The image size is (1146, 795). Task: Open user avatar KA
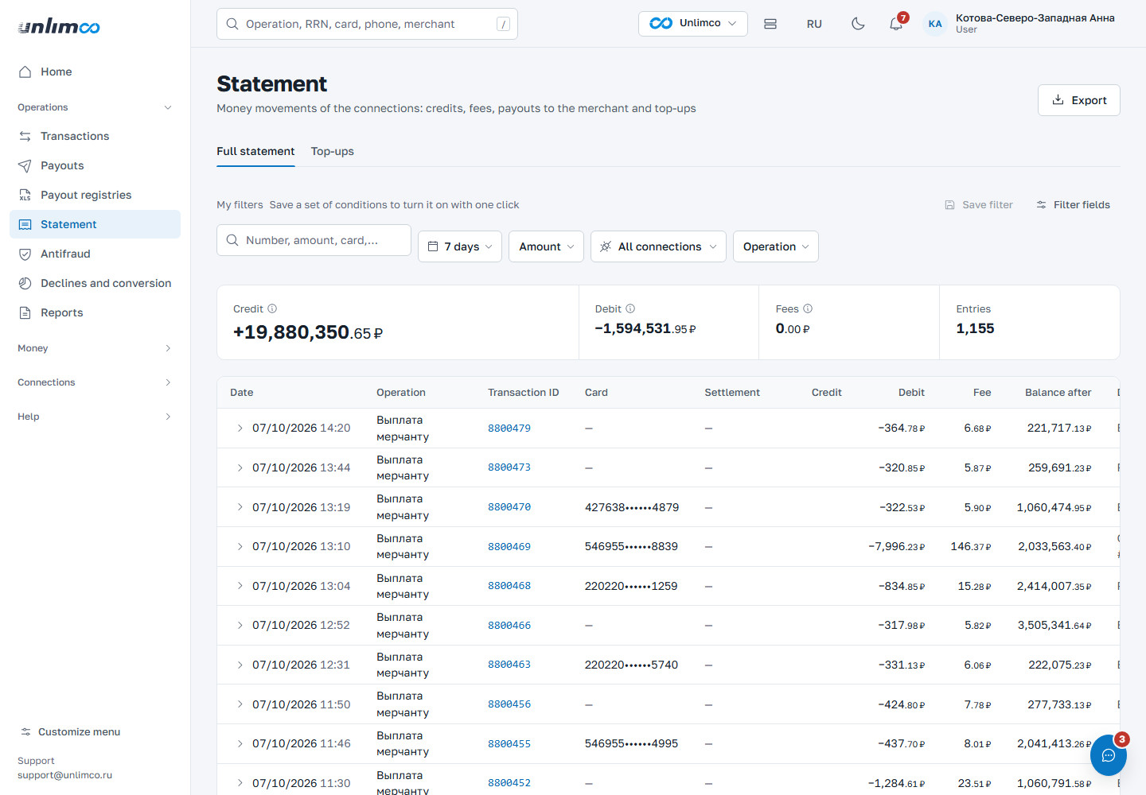click(x=935, y=24)
